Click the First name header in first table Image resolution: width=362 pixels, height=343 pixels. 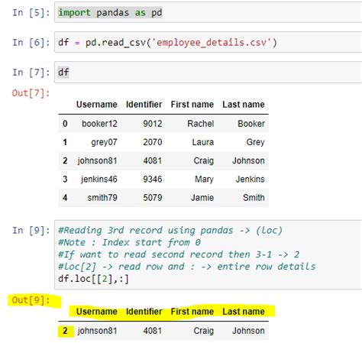192,105
